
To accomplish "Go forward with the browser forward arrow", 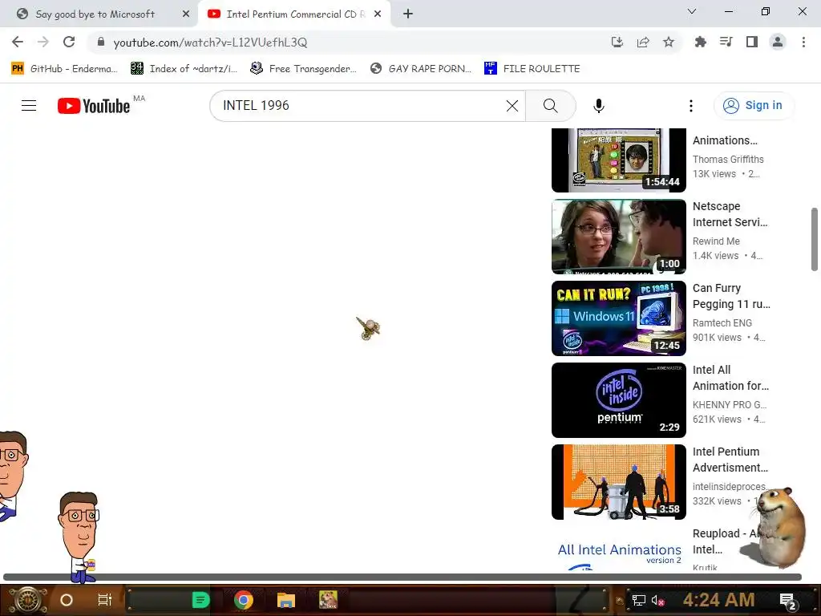I will click(x=43, y=42).
